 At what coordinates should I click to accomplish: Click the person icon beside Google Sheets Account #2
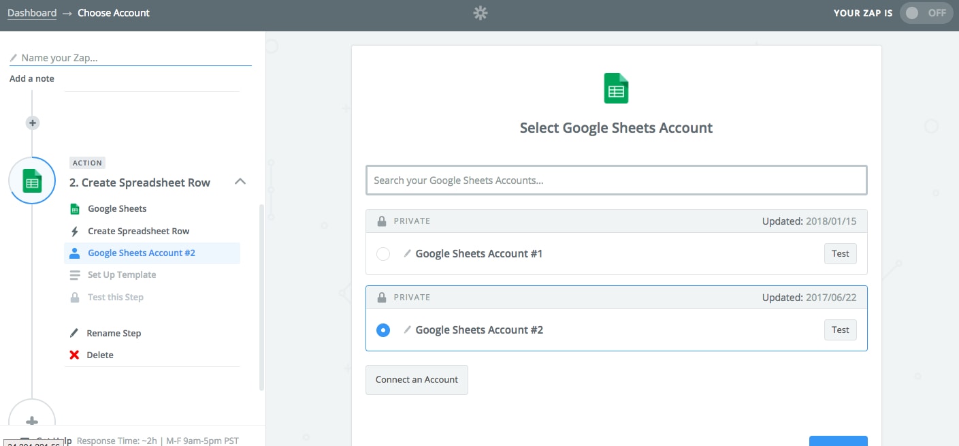coord(75,253)
